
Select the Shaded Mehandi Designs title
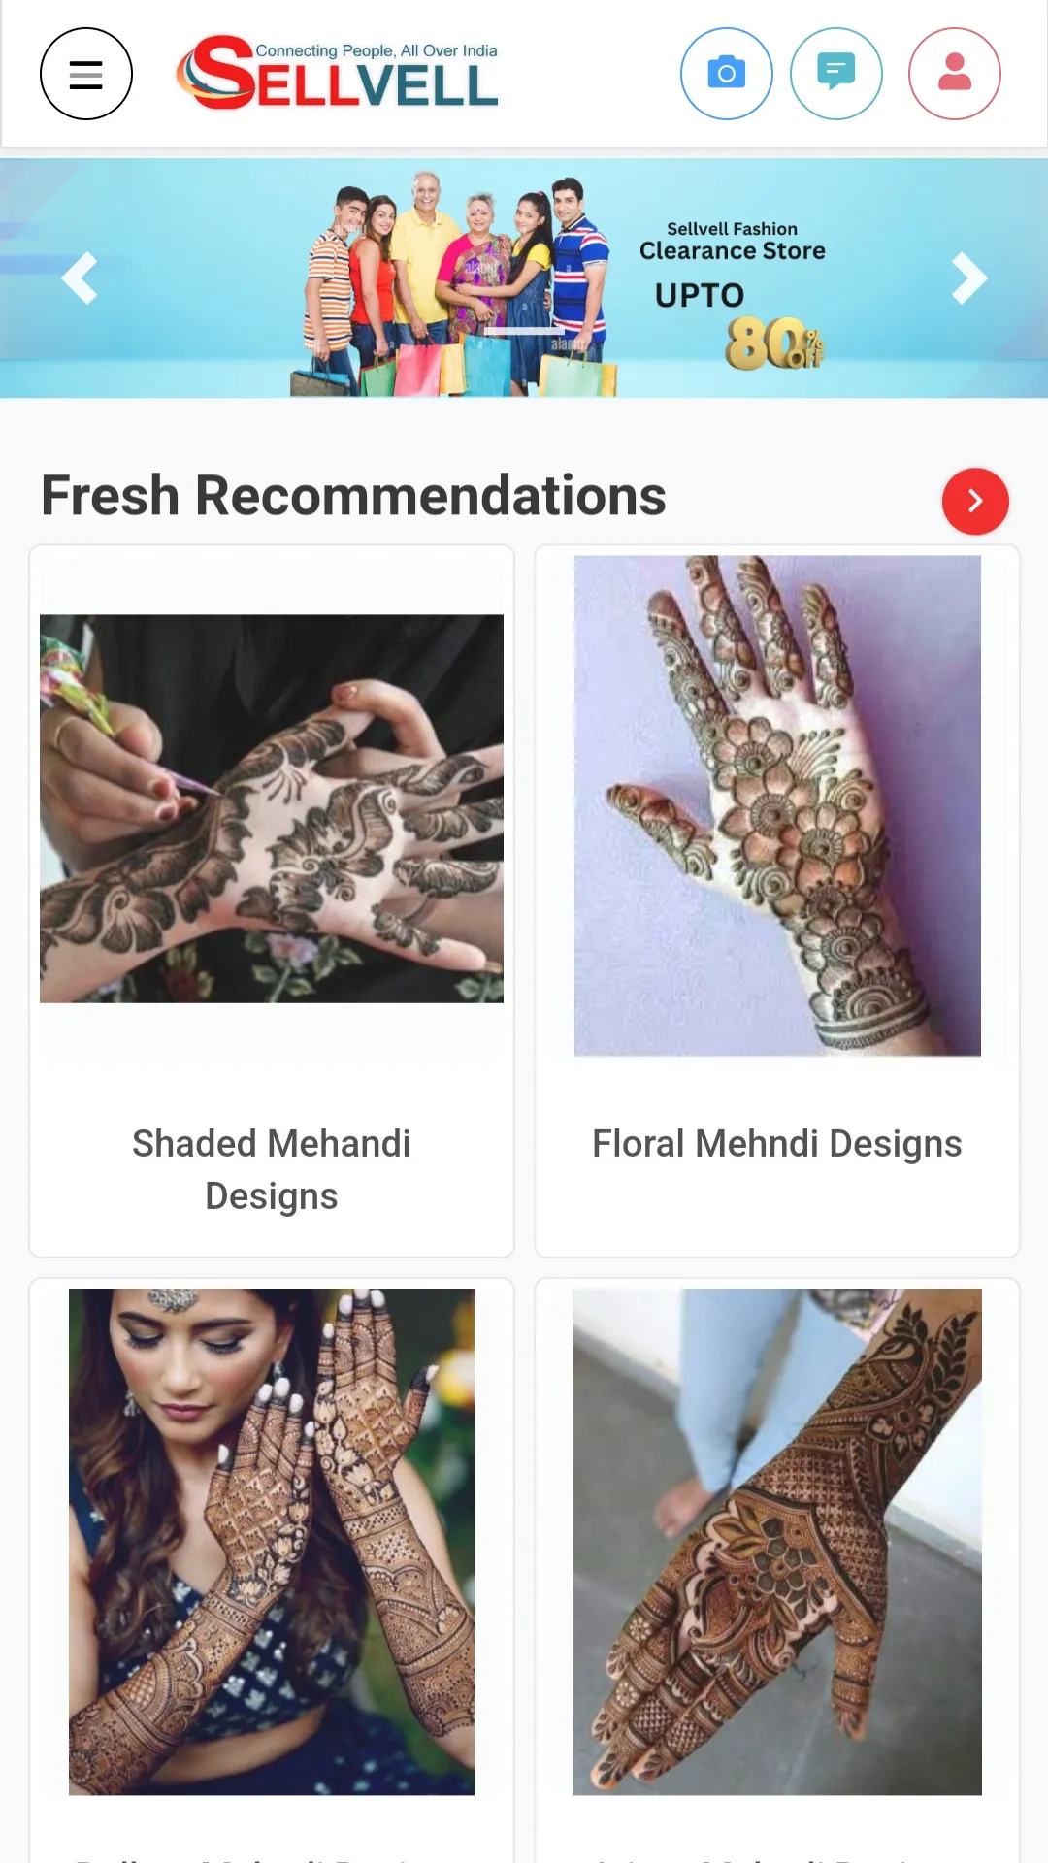click(x=272, y=1169)
